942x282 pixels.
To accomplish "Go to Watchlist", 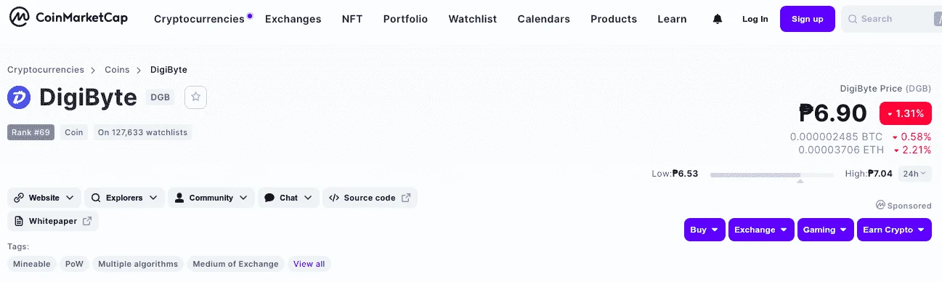I will [x=473, y=19].
